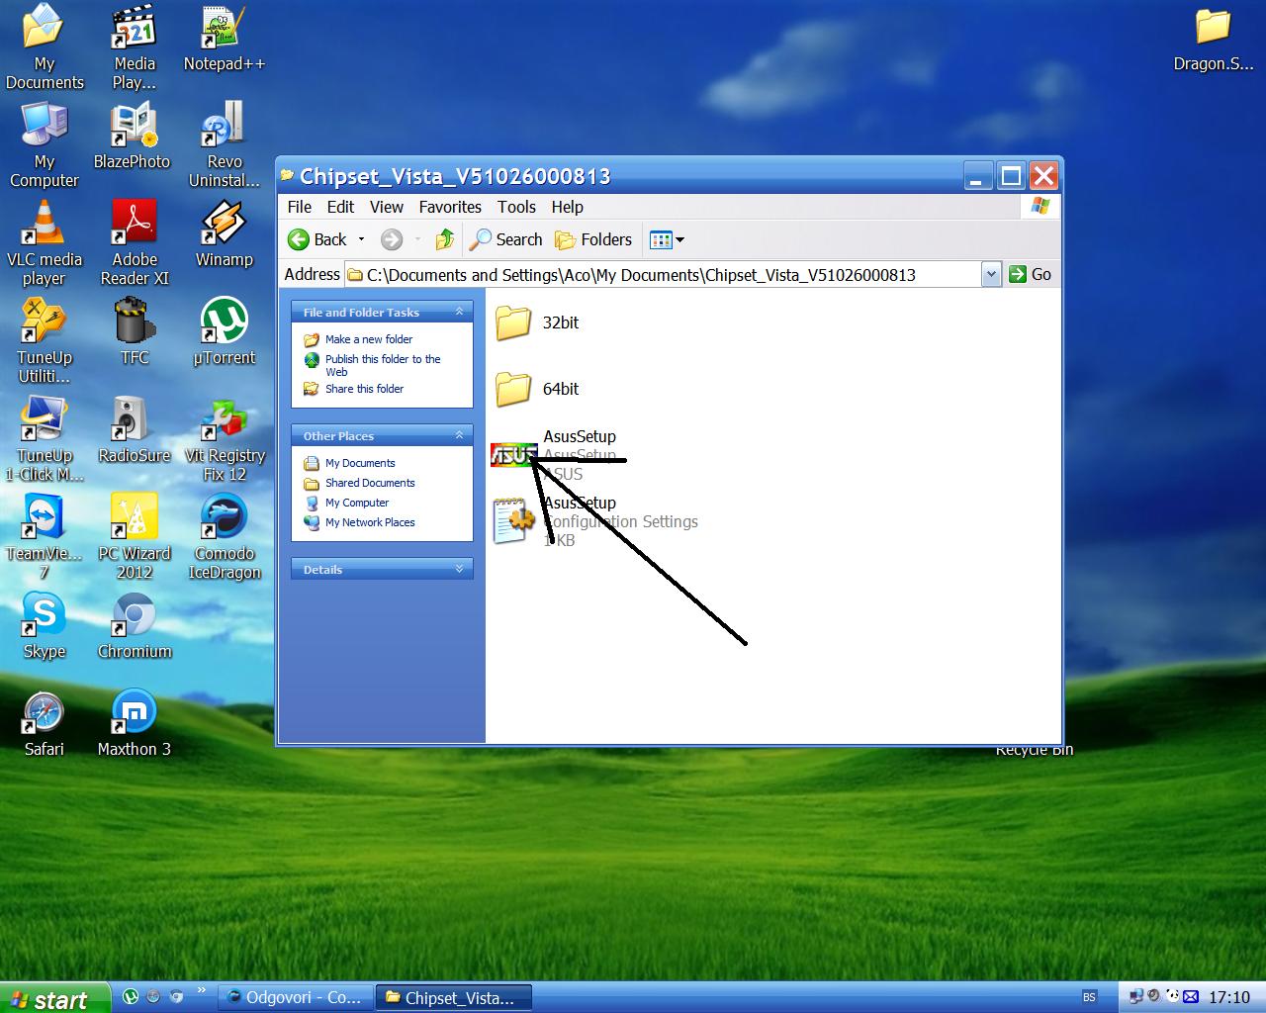This screenshot has height=1013, width=1266.
Task: Select the TFC desktop icon
Action: tap(135, 332)
